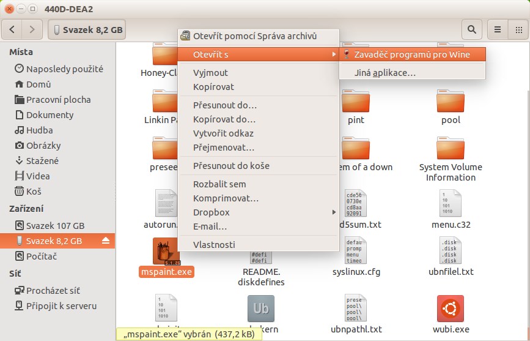Image resolution: width=530 pixels, height=341 pixels.
Task: Select the wubi.exe Ubuntu icon
Action: (x=451, y=309)
